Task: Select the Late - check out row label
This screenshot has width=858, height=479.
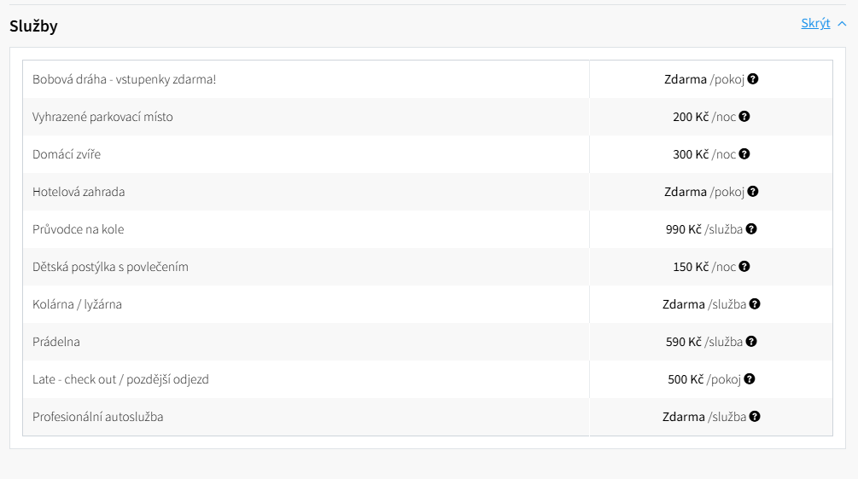Action: 120,379
